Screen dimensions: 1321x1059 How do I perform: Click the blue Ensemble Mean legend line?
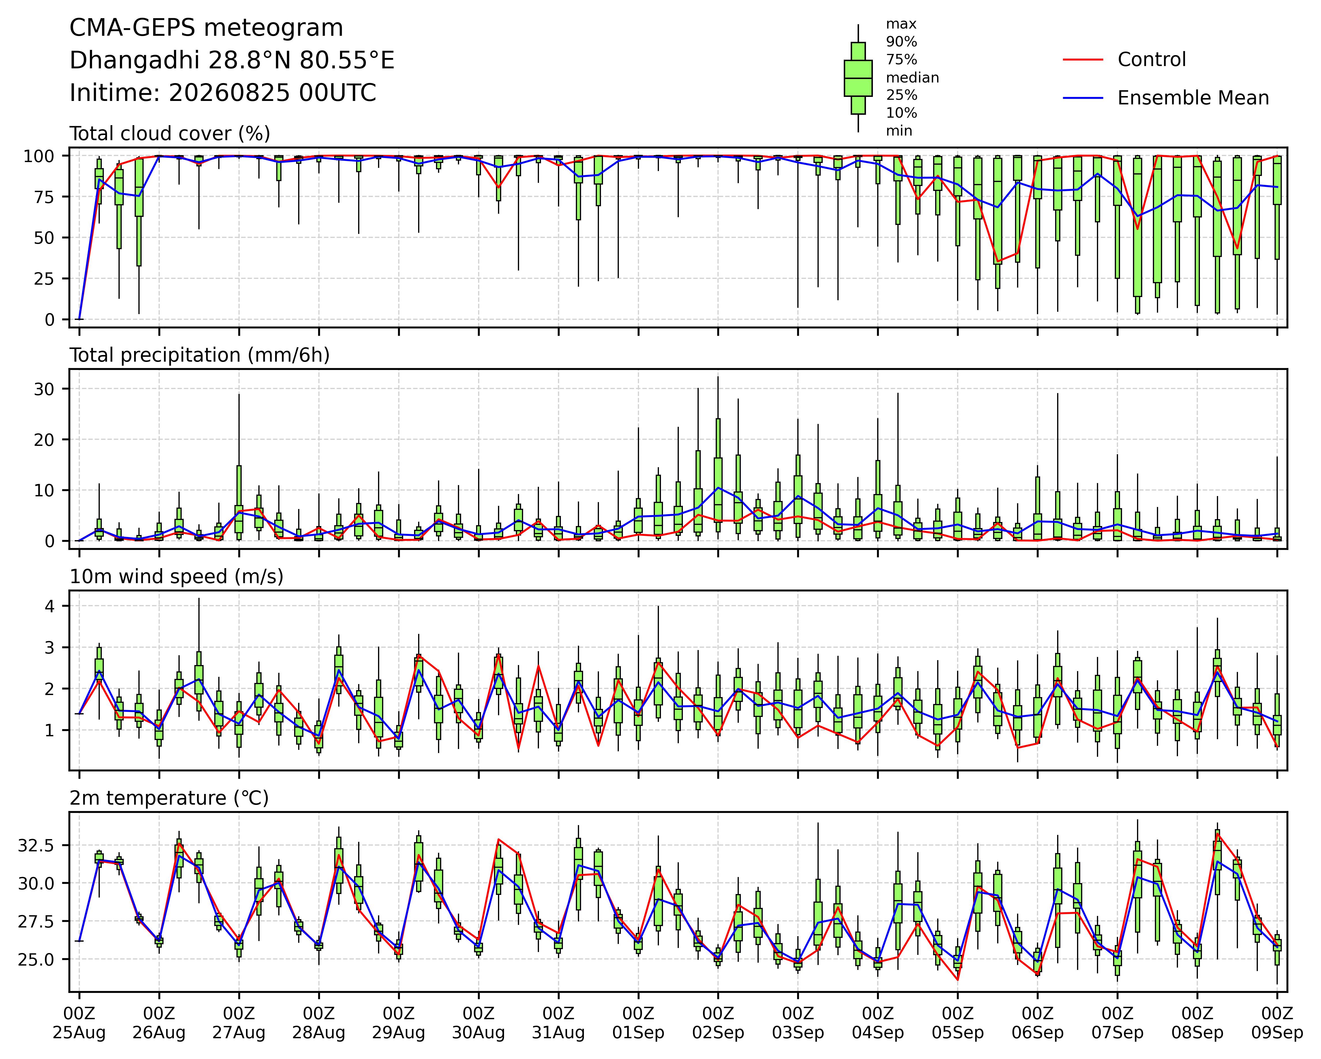click(1083, 98)
